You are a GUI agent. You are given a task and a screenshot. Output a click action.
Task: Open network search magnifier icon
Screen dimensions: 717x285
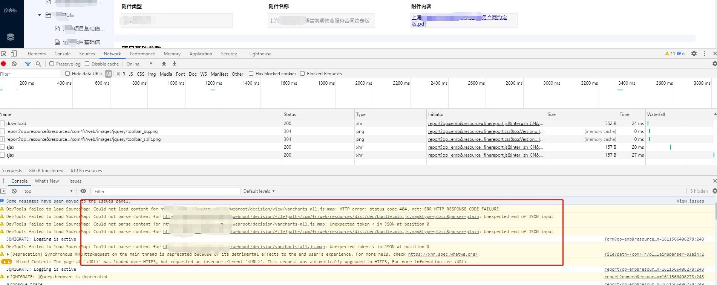pos(38,64)
